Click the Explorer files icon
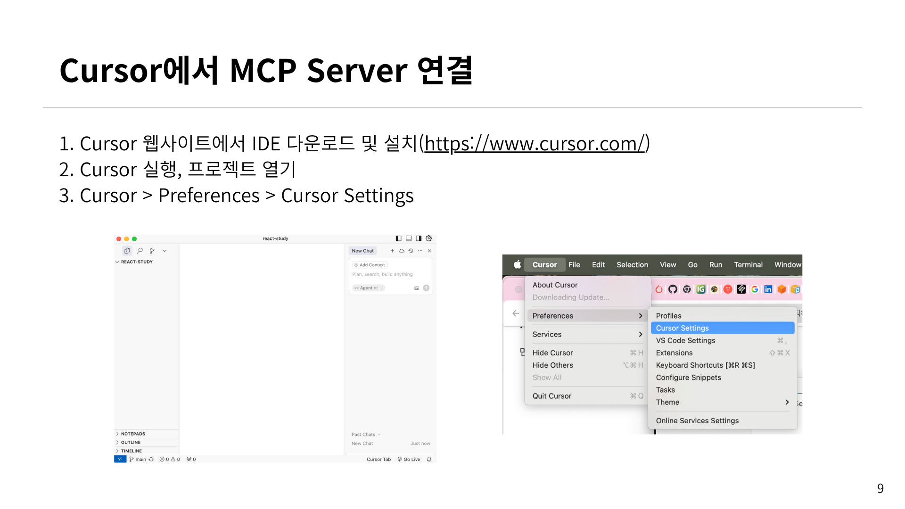 tap(127, 251)
